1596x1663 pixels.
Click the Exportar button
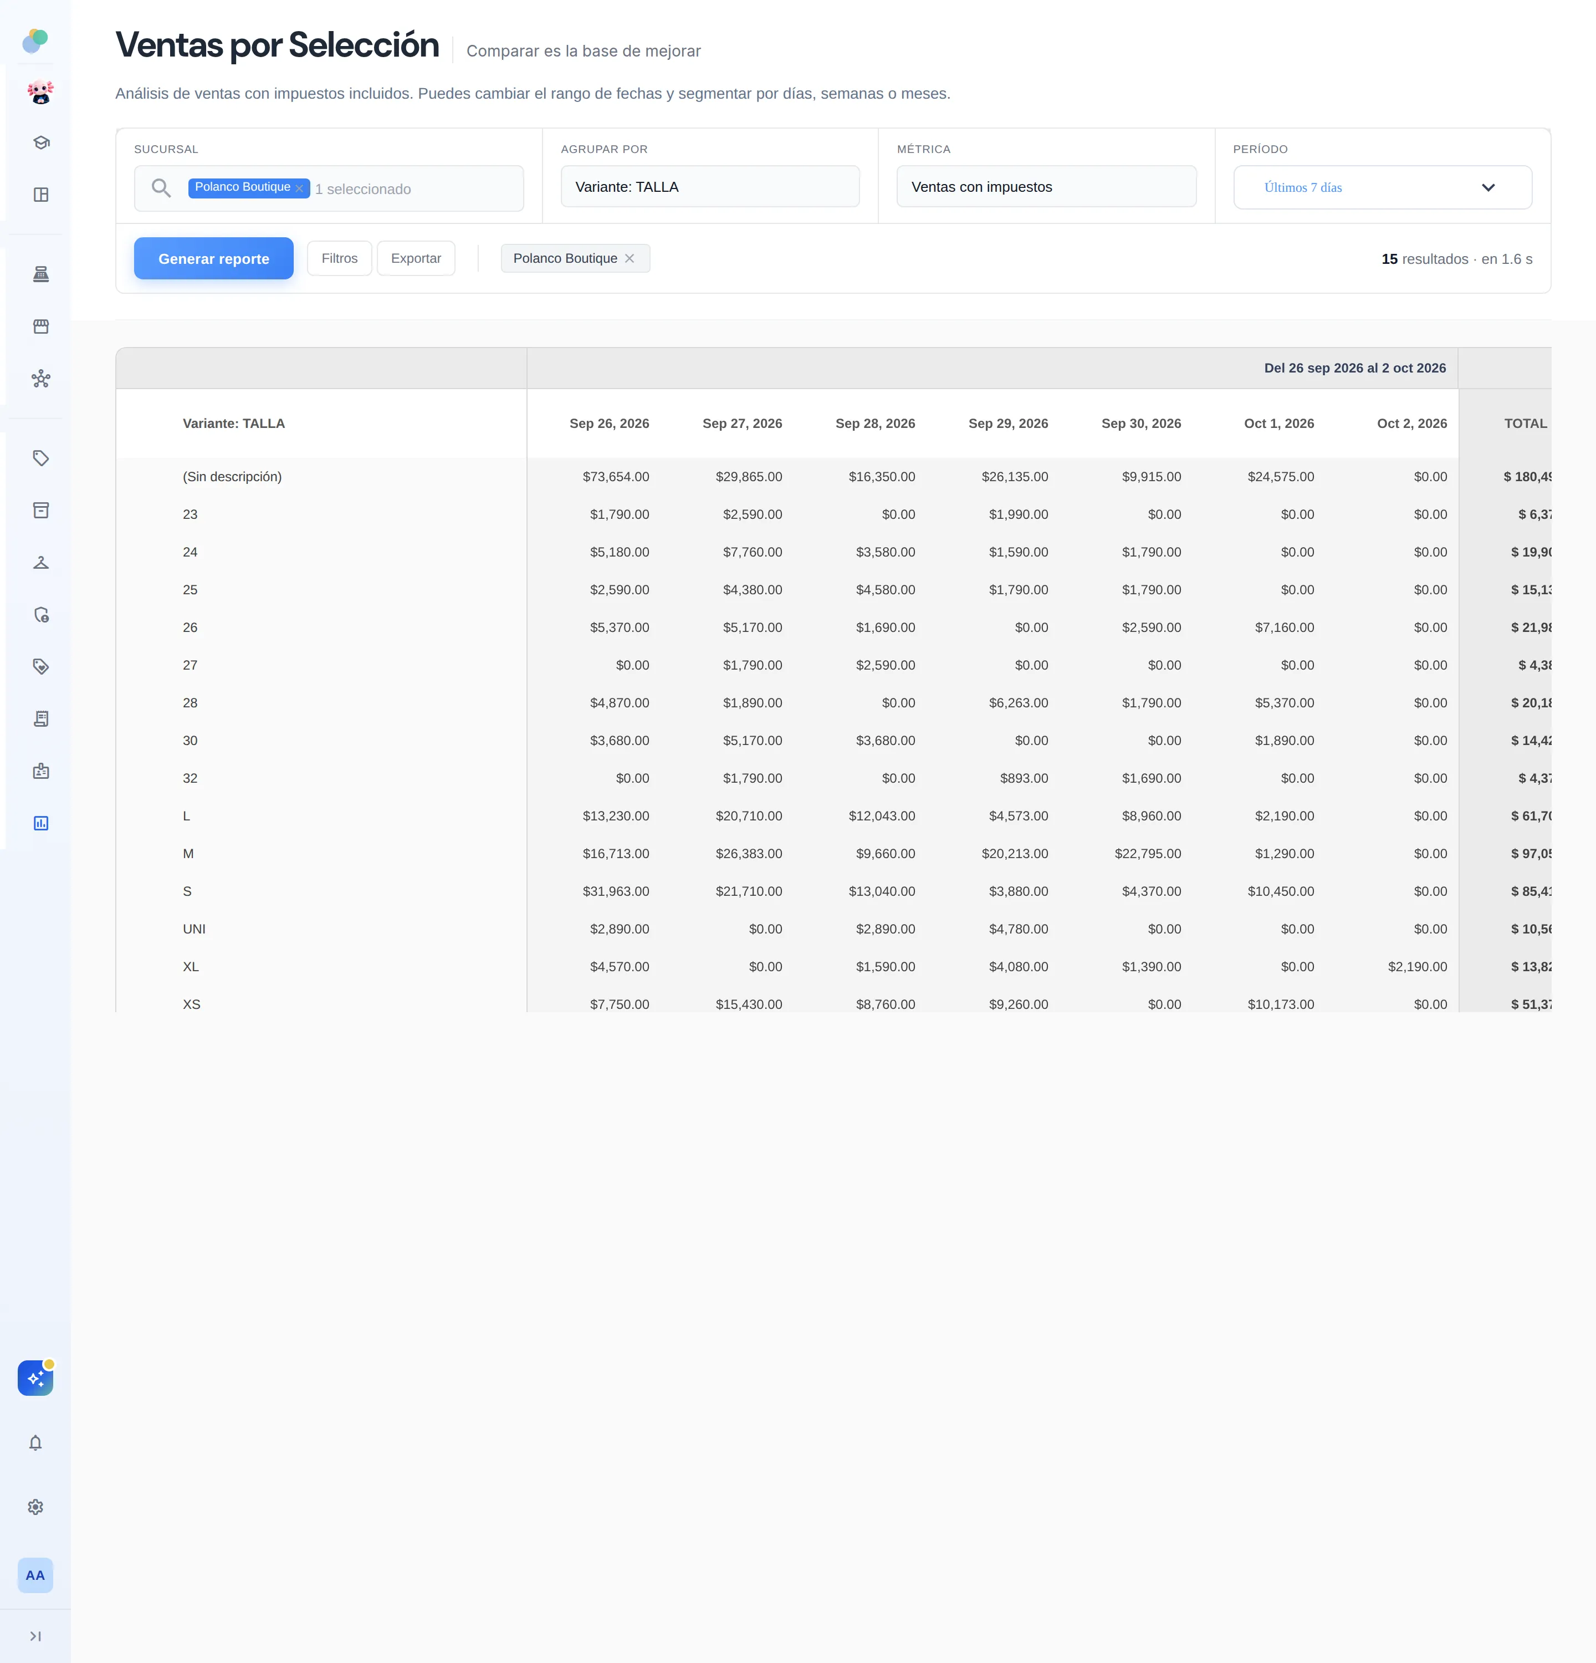(416, 258)
